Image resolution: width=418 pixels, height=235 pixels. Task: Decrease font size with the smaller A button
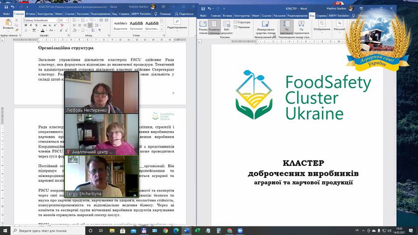[66, 31]
